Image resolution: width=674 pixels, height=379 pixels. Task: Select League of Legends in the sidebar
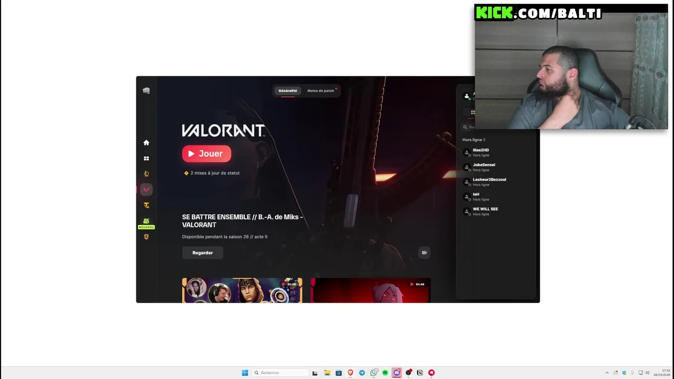coord(146,174)
